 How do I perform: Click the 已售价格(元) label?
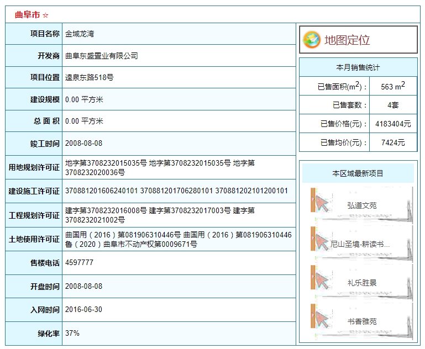[x=344, y=124]
